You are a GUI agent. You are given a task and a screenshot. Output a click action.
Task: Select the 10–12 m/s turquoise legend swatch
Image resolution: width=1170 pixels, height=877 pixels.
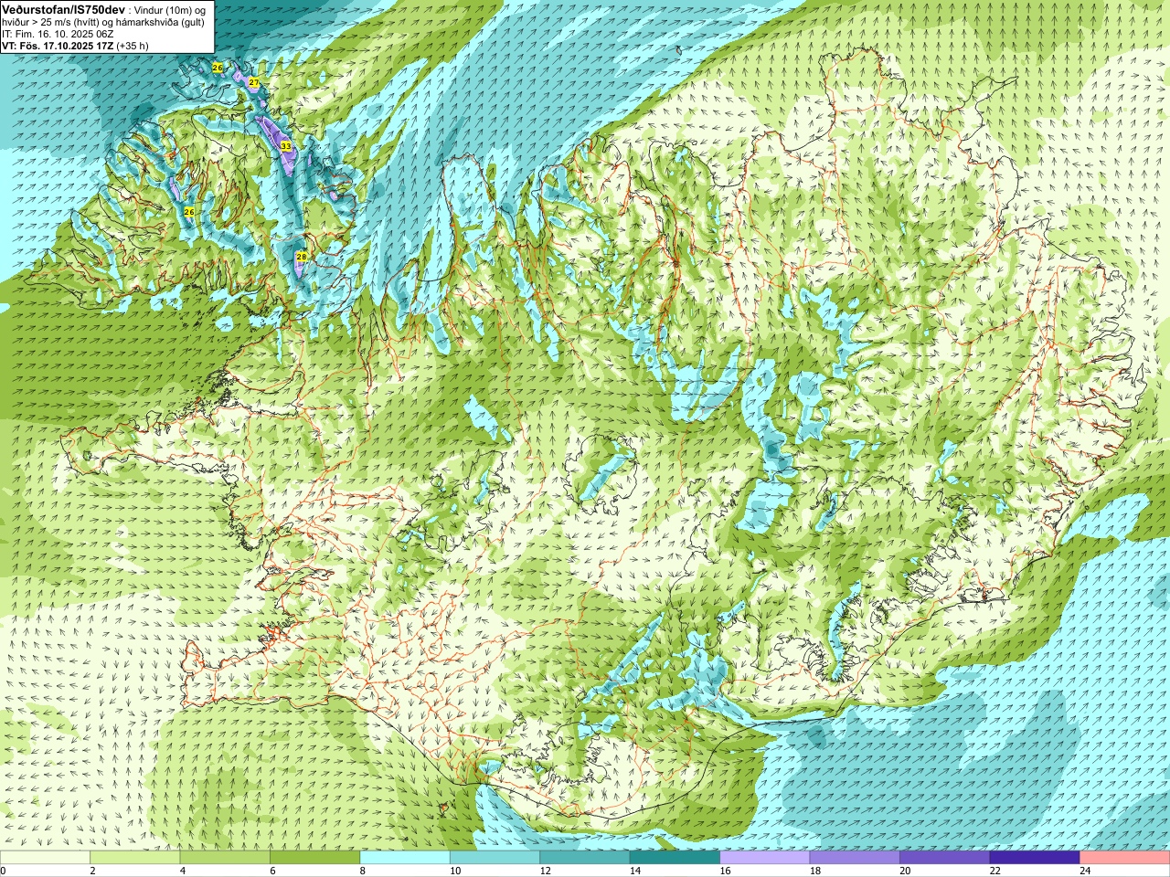tap(495, 858)
